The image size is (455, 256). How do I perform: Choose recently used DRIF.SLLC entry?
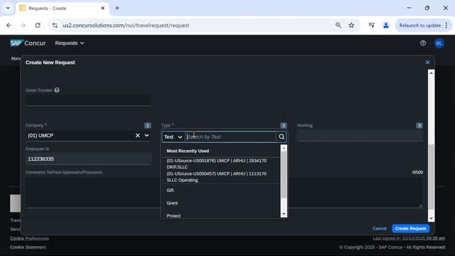click(x=216, y=164)
